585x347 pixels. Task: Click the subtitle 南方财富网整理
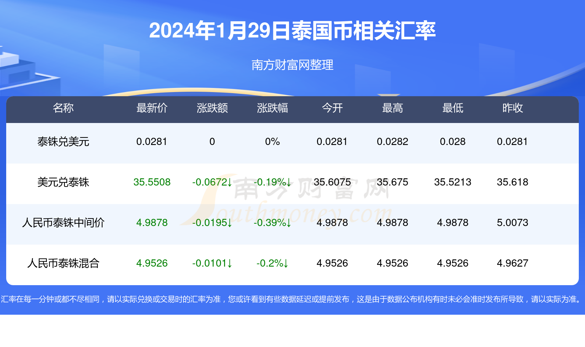point(292,65)
